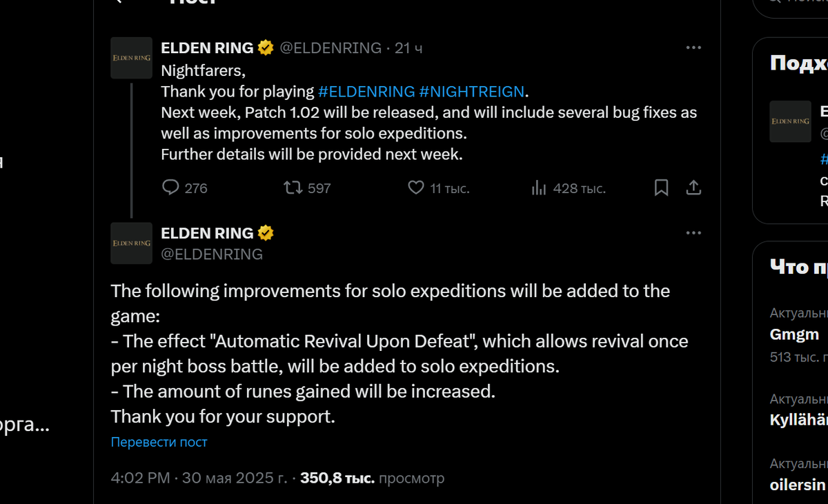Open replies on the Patch 1.02 post
Screen dimensions: 828x504
(184, 188)
